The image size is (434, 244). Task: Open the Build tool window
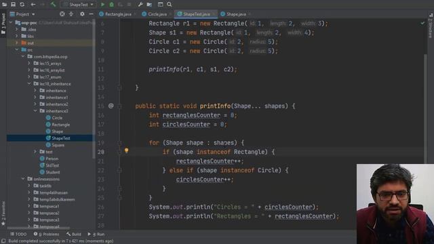click(74, 234)
